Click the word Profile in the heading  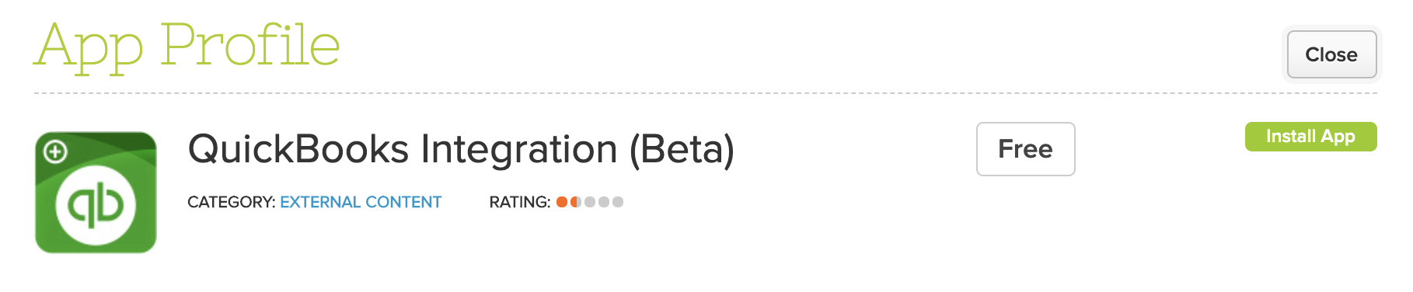250,45
